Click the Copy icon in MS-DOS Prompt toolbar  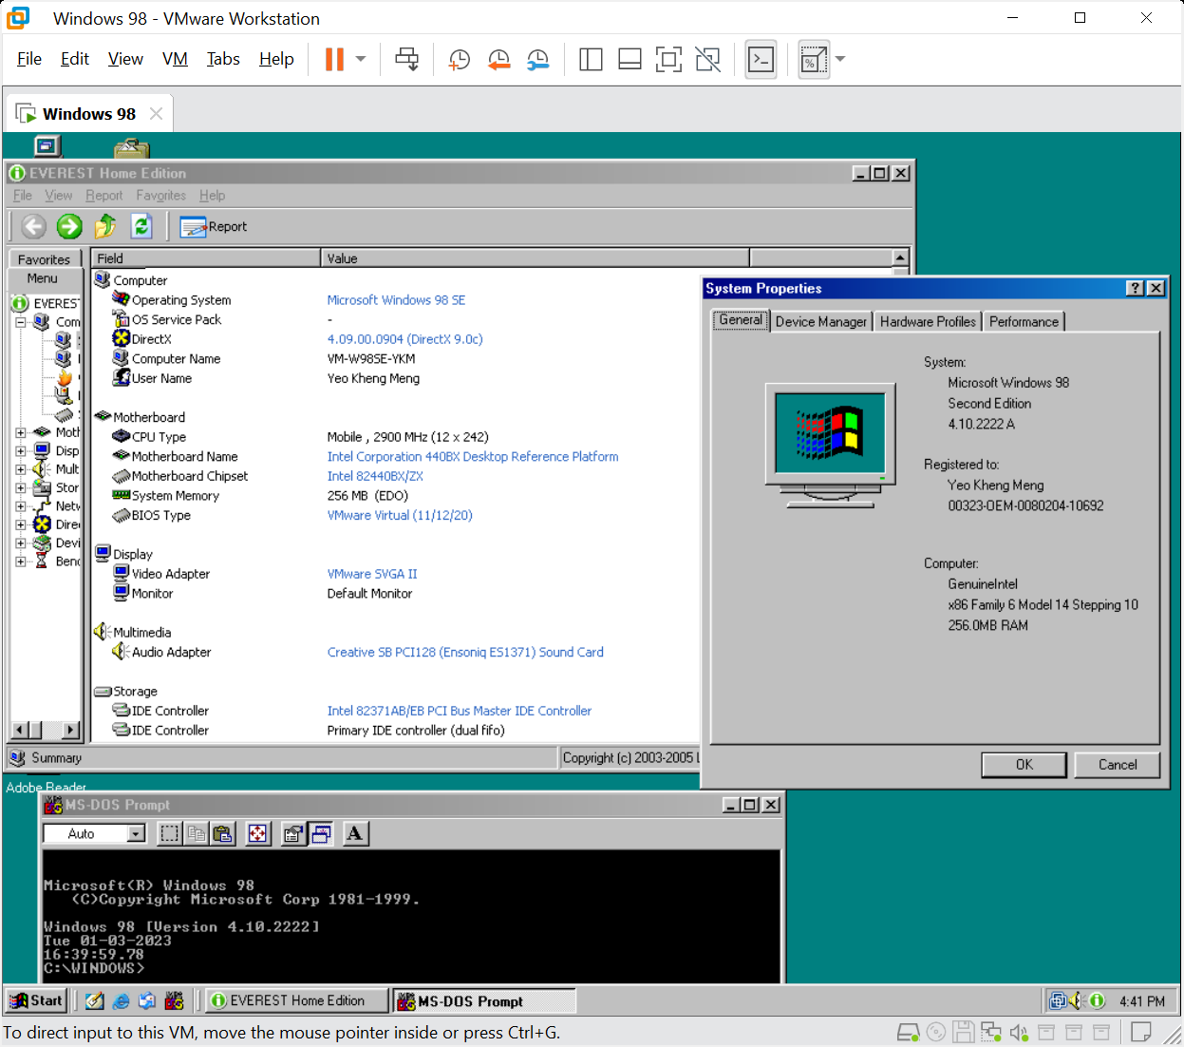coord(196,833)
